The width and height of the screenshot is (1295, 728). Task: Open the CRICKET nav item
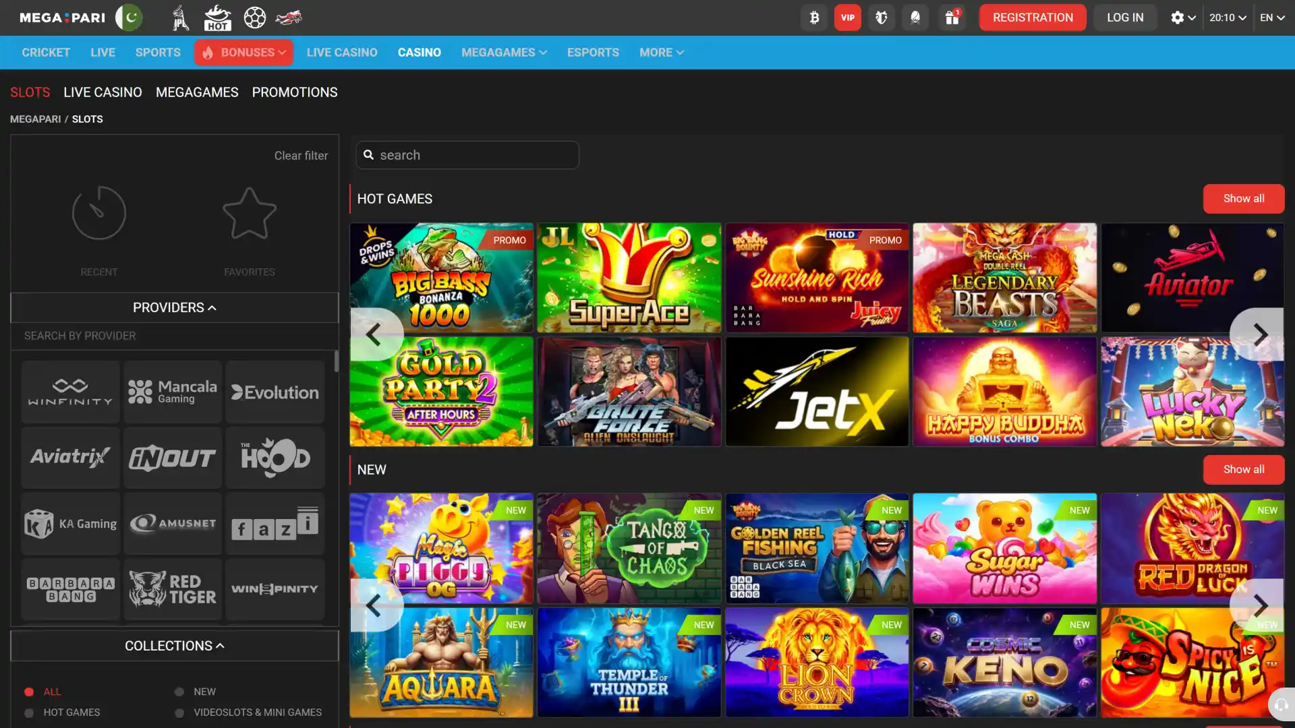(46, 53)
